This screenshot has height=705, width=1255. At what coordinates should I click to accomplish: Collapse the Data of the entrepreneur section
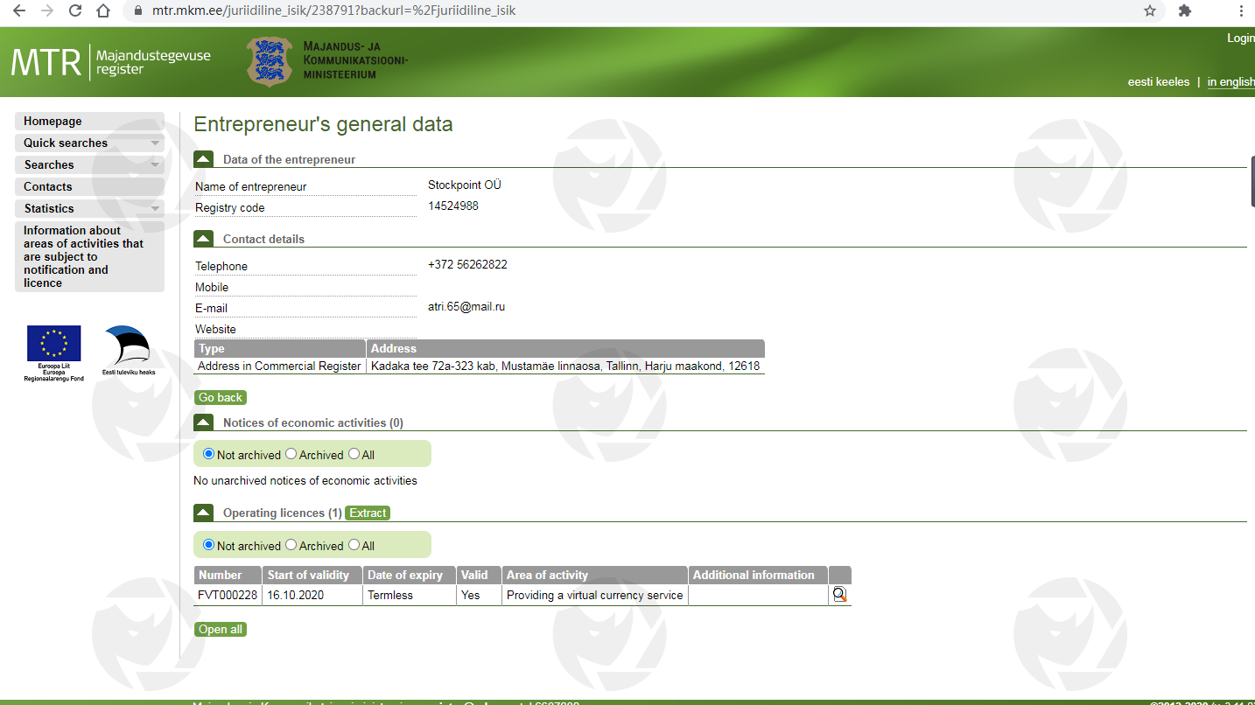203,159
